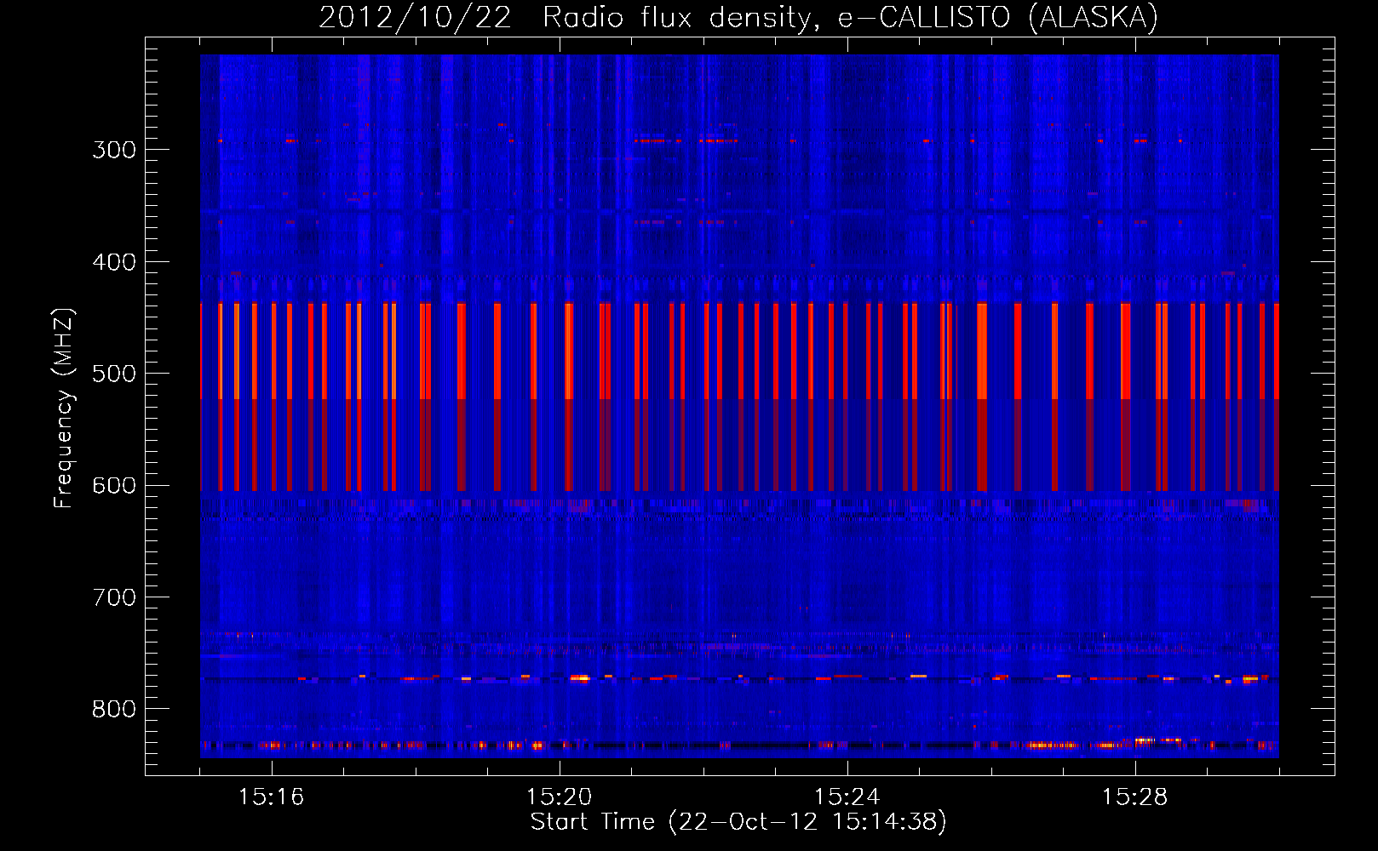The height and width of the screenshot is (851, 1378).
Task: Click the 700 frequency tick label
Action: pyautogui.click(x=114, y=597)
